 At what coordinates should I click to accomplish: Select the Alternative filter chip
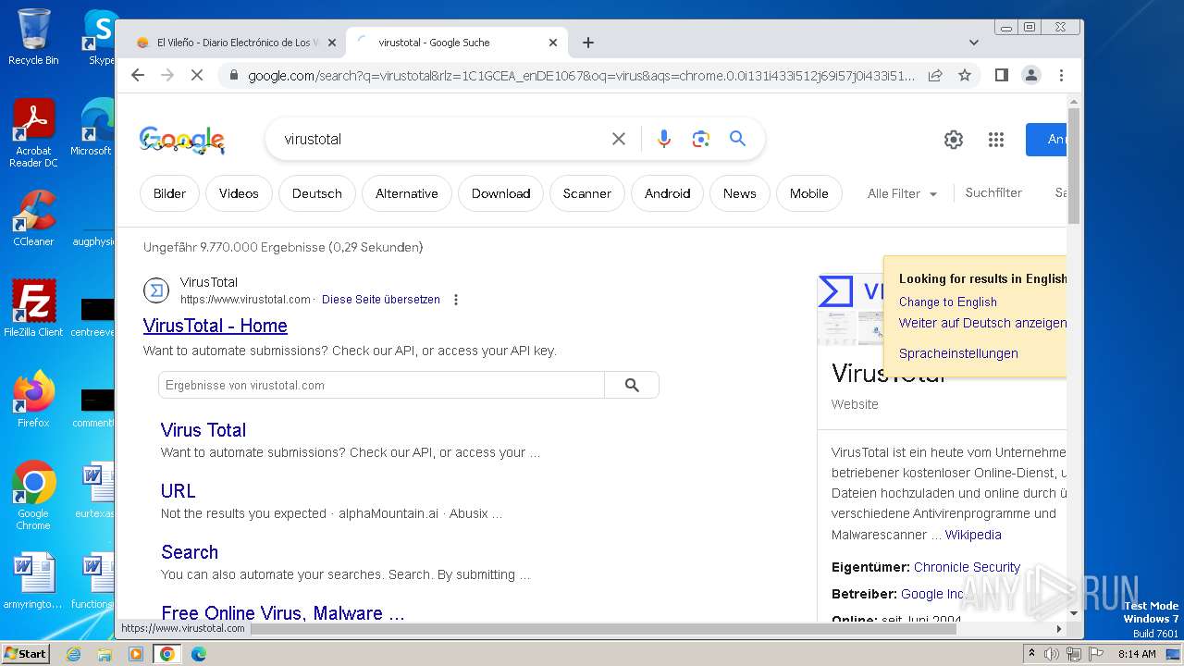(x=407, y=193)
